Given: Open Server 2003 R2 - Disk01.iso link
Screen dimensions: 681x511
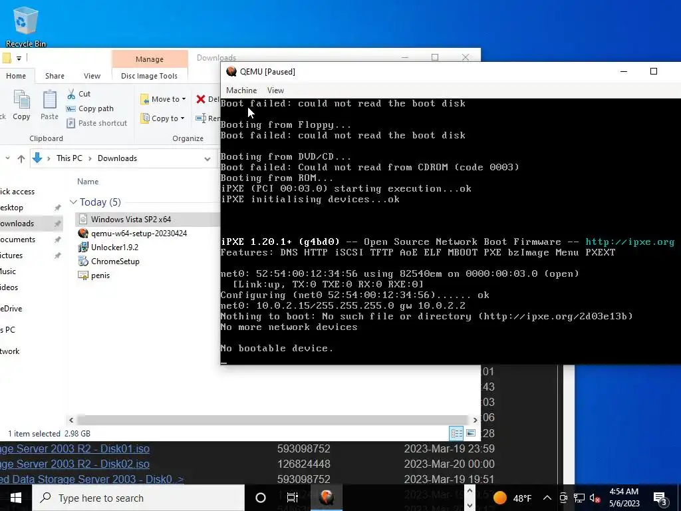Looking at the screenshot, I should 74,448.
